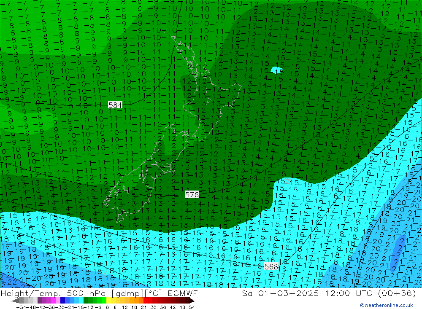Click the 576 contour height label
The width and height of the screenshot is (422, 309).
pyautogui.click(x=192, y=194)
